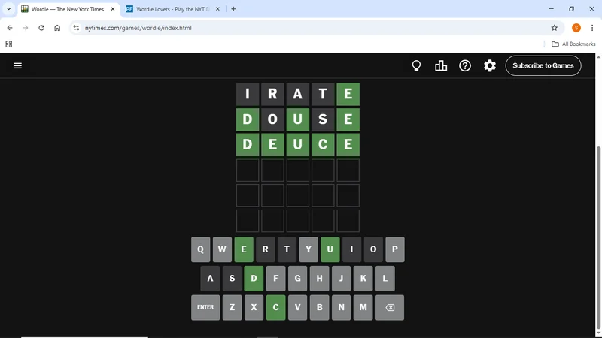Click Subscribe to Games button
The width and height of the screenshot is (602, 338).
543,65
